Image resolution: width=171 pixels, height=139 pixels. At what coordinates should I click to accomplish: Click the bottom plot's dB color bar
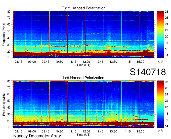(x=160, y=104)
